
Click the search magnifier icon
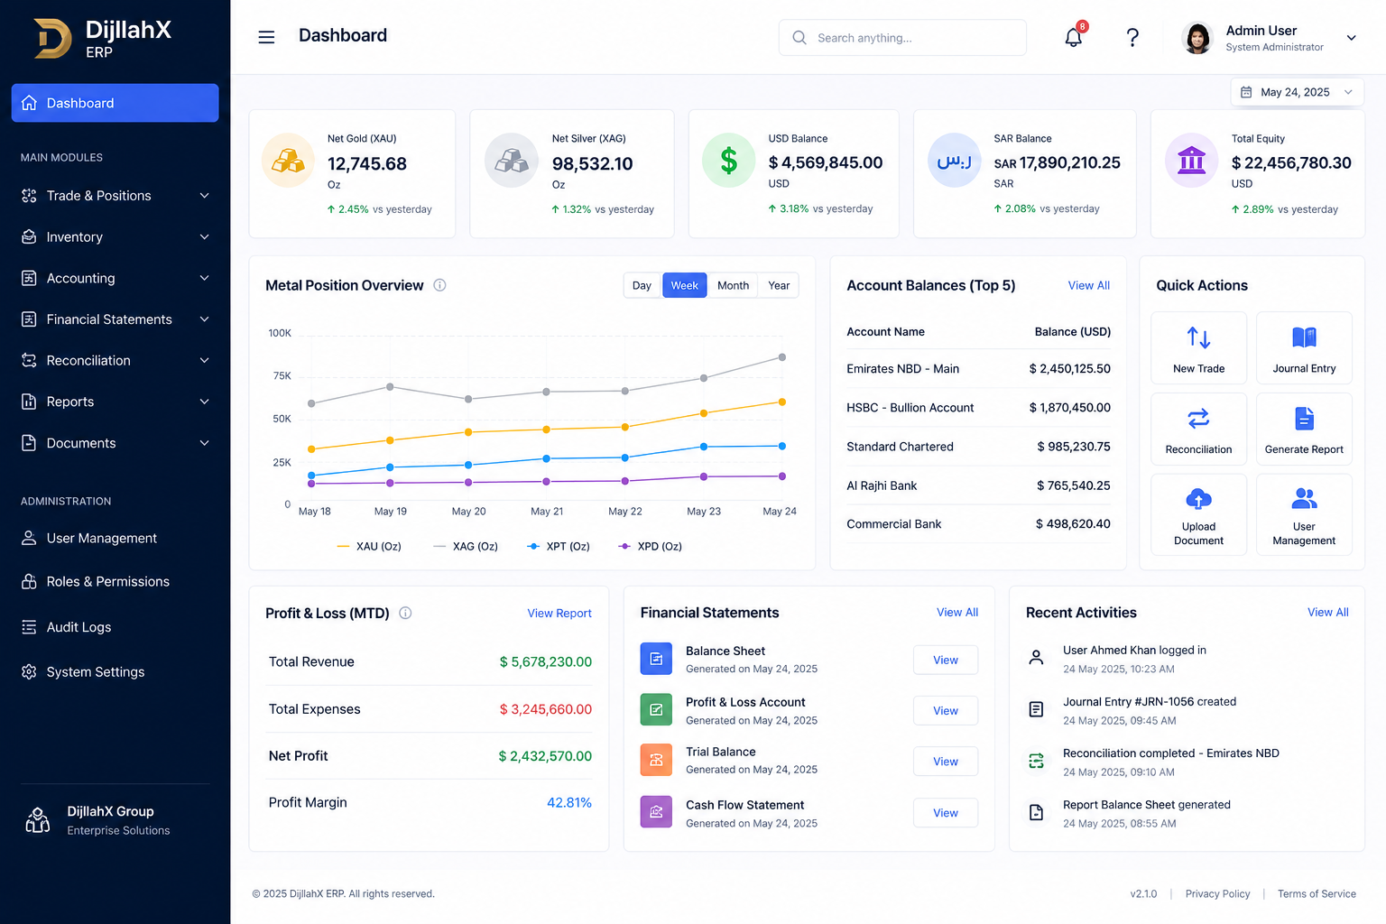(799, 38)
